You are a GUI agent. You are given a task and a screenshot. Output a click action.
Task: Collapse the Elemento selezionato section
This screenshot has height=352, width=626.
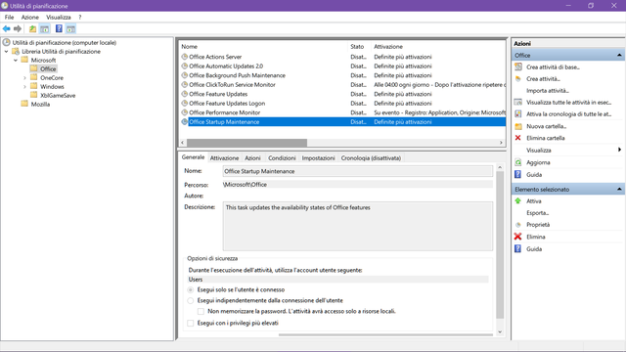(619, 189)
